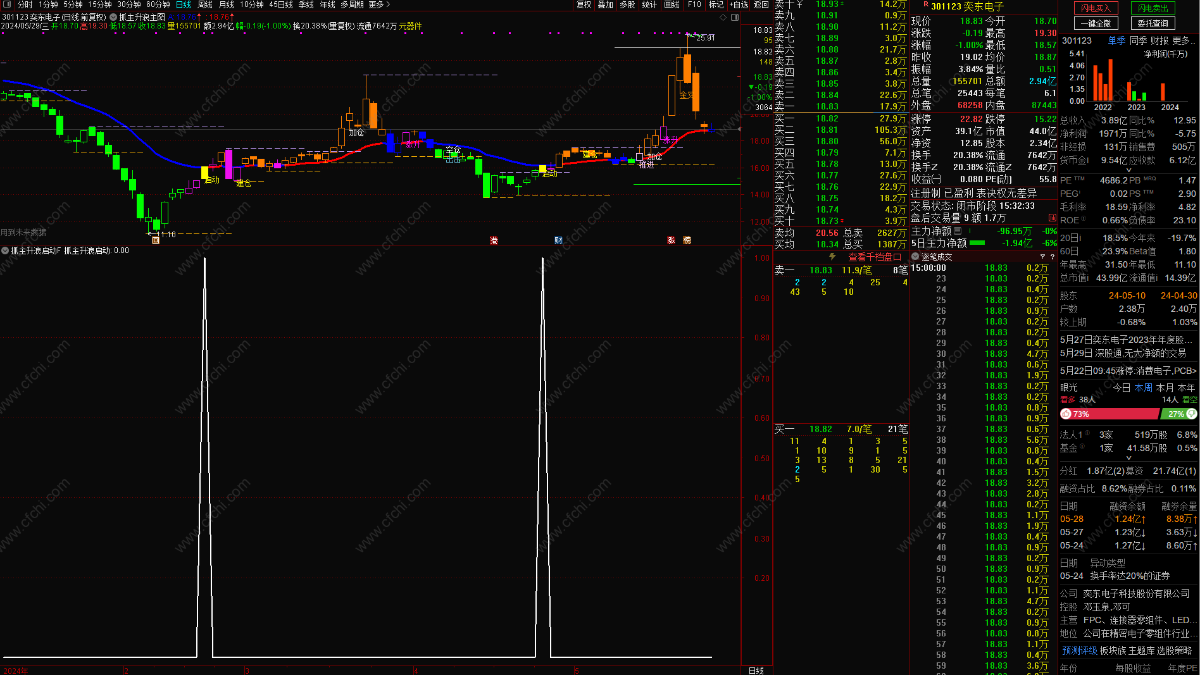Toggle 叠加 overlay mode
The image size is (1200, 675).
coord(606,4)
